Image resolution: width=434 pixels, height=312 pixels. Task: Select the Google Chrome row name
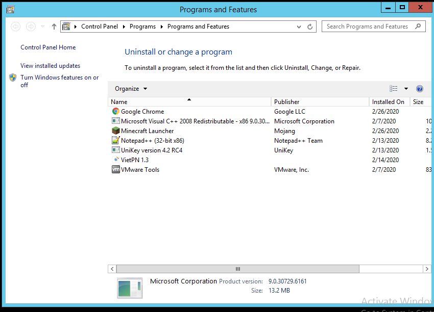point(142,111)
